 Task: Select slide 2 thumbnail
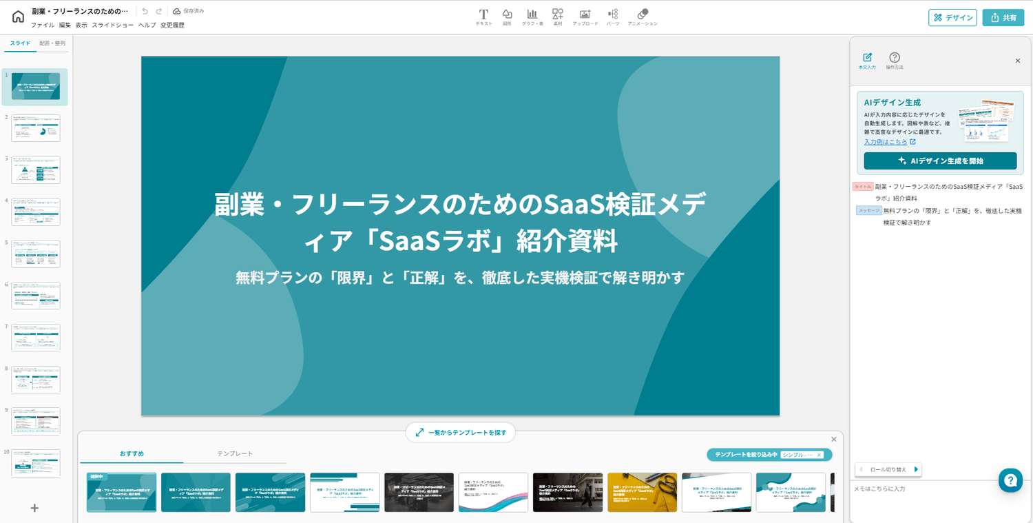pyautogui.click(x=36, y=128)
